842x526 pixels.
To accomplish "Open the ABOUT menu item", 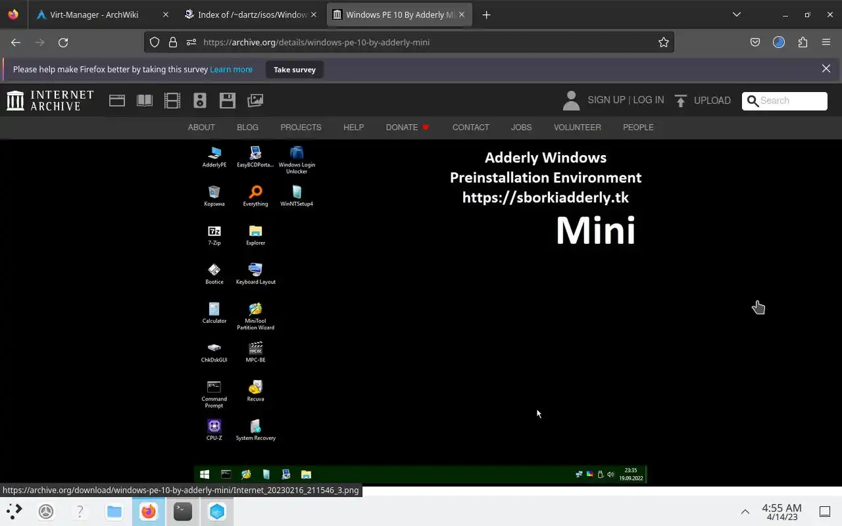I will pyautogui.click(x=201, y=127).
